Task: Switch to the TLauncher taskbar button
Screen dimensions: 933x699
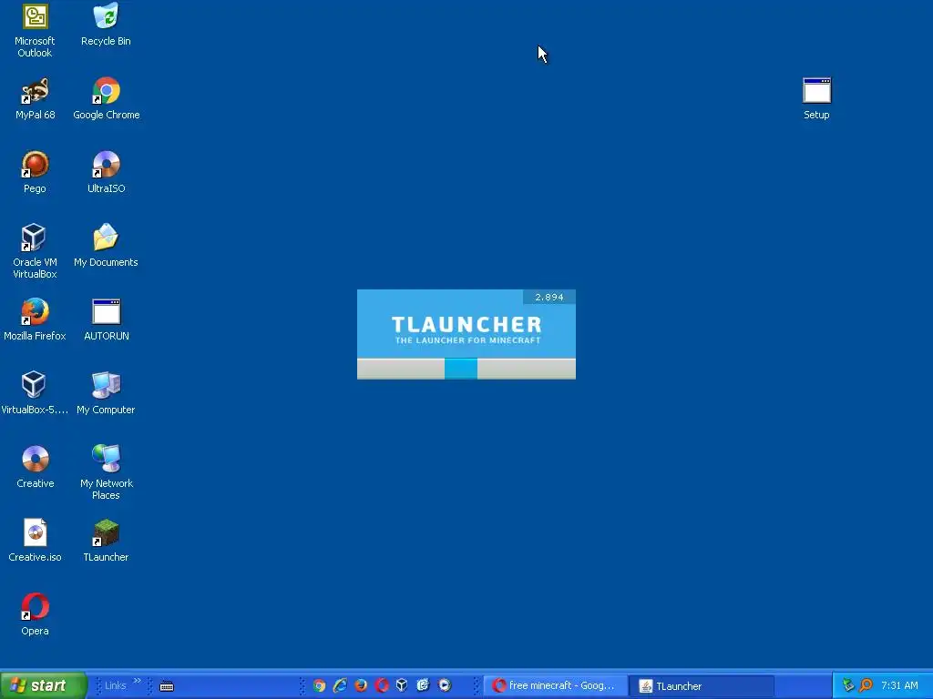Action: [702, 686]
